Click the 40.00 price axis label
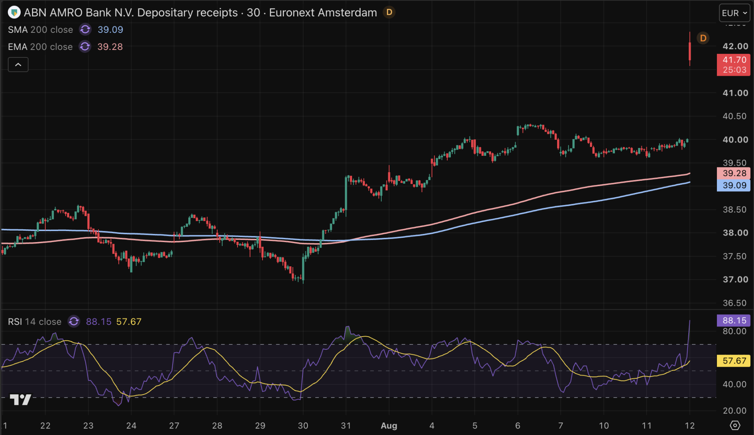This screenshot has height=435, width=754. click(x=735, y=140)
